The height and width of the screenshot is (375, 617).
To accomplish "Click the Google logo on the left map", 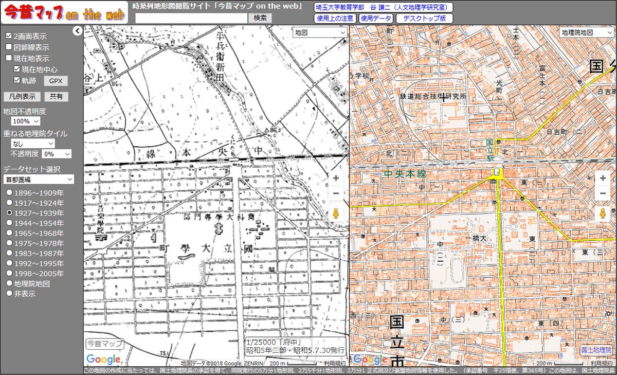I will 103,359.
